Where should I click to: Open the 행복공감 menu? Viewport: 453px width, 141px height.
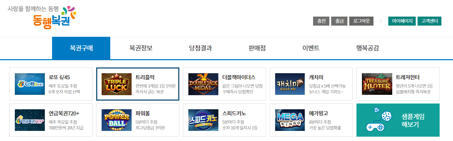(367, 48)
